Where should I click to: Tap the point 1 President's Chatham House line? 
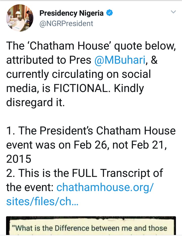click(x=91, y=131)
